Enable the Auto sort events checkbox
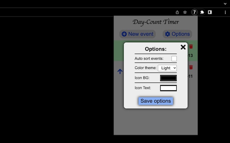Image resolution: width=230 pixels, height=143 pixels. click(174, 59)
